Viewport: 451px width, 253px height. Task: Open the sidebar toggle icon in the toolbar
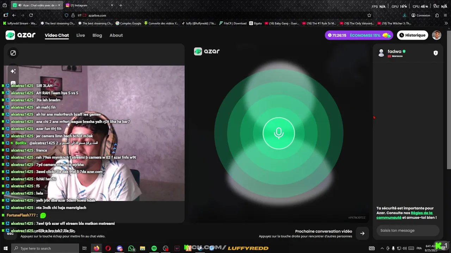[6, 15]
